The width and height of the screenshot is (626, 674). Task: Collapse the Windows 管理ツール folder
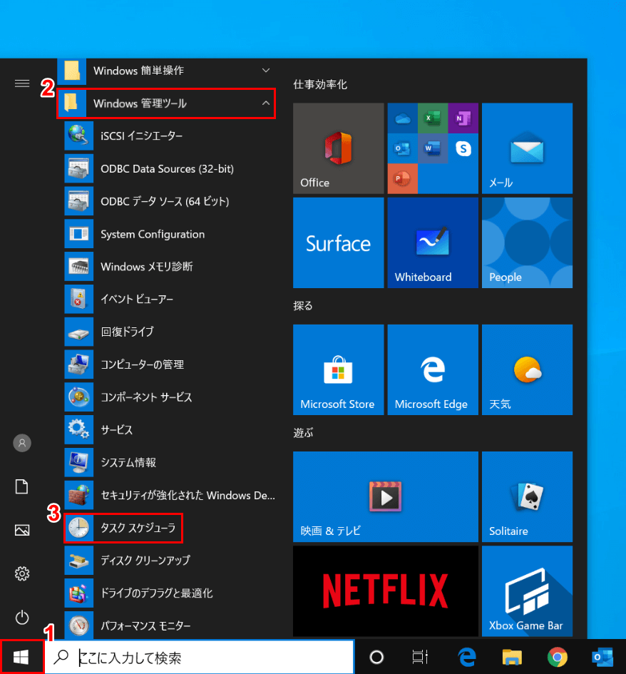[166, 103]
